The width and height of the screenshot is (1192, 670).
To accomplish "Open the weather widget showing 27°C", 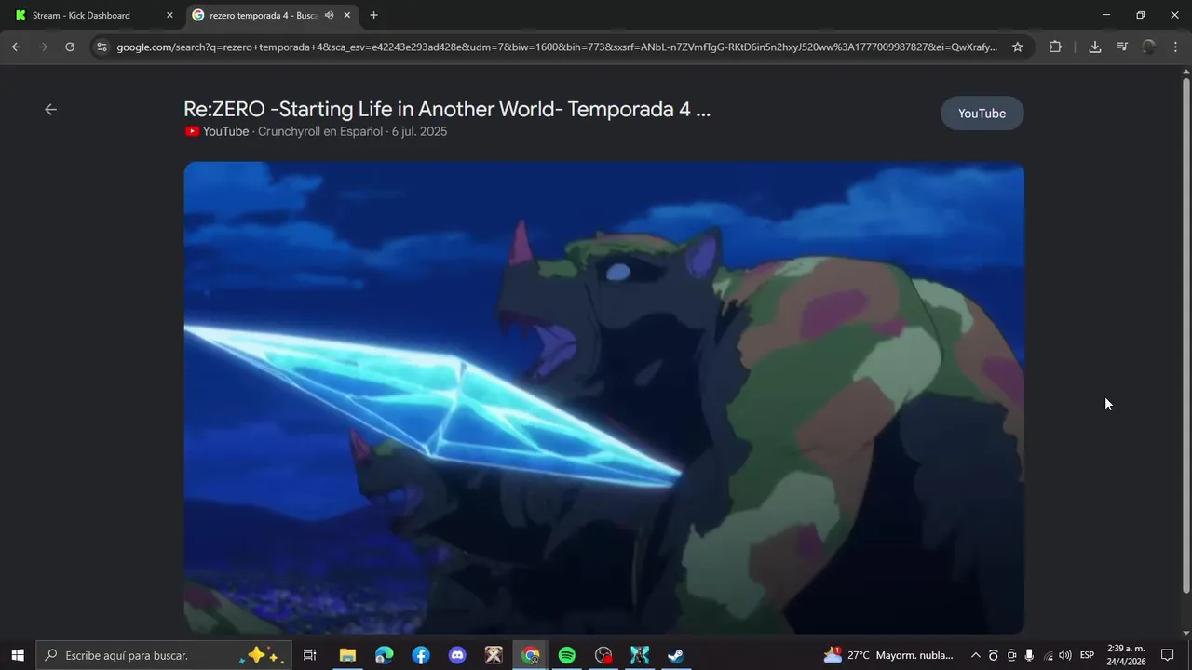I will click(887, 655).
